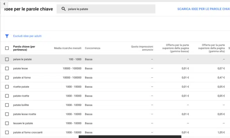Screen dimensions: 230x138
Task: Check the 'patate al forno' row checkbox
Action: coord(7,78)
